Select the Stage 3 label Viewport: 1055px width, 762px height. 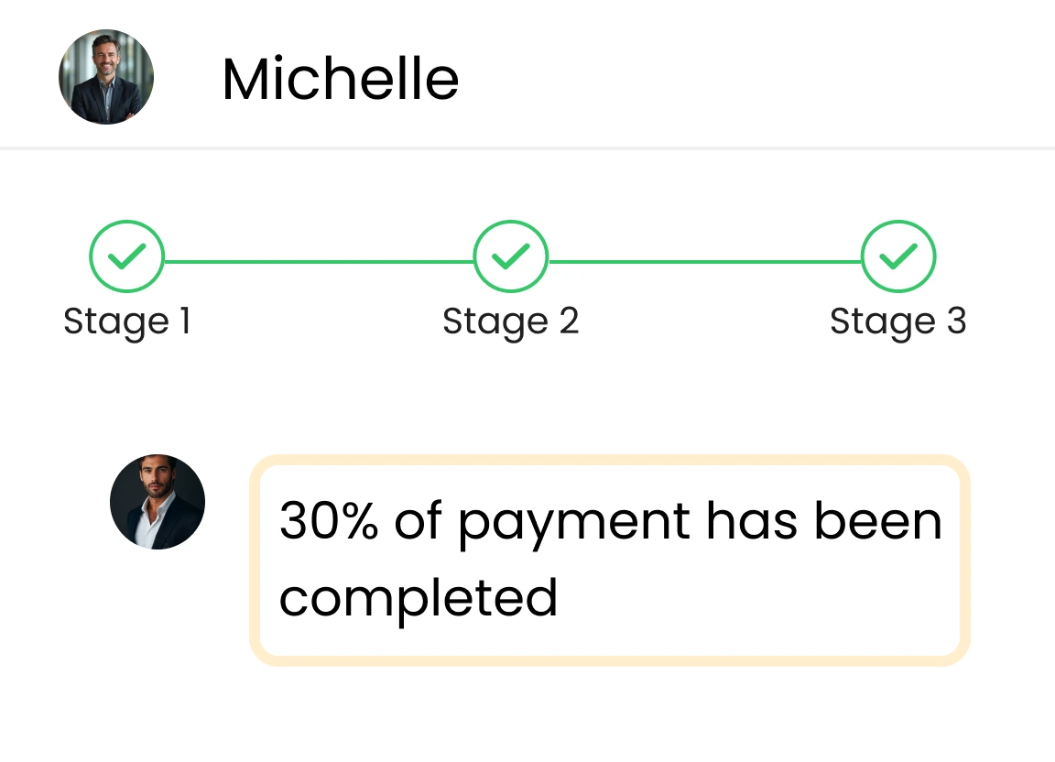click(x=897, y=321)
